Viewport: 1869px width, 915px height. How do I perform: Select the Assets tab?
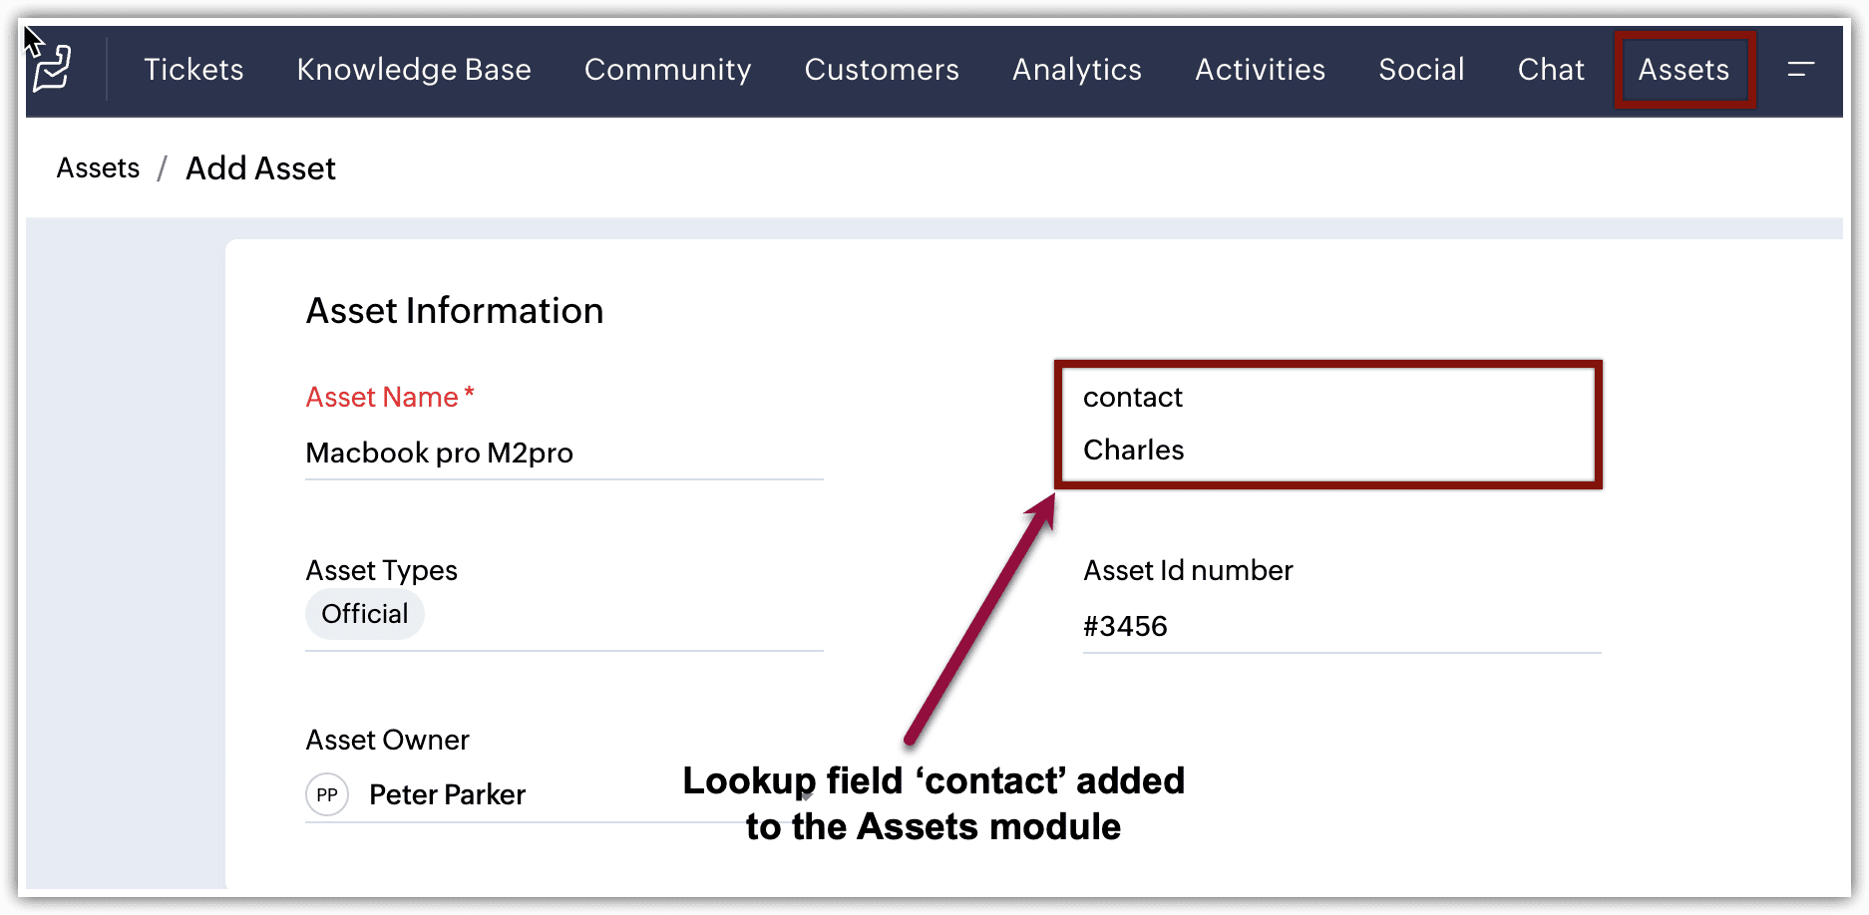(1683, 70)
